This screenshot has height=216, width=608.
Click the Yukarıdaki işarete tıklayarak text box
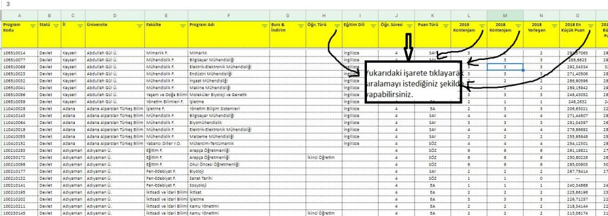(413, 82)
